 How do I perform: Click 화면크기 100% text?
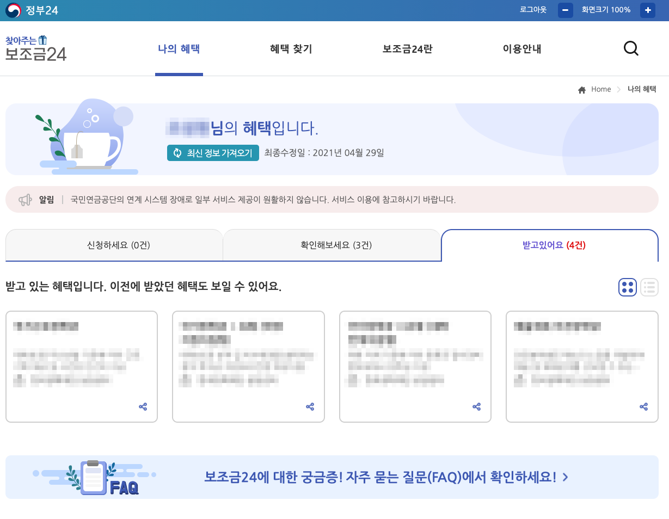606,10
